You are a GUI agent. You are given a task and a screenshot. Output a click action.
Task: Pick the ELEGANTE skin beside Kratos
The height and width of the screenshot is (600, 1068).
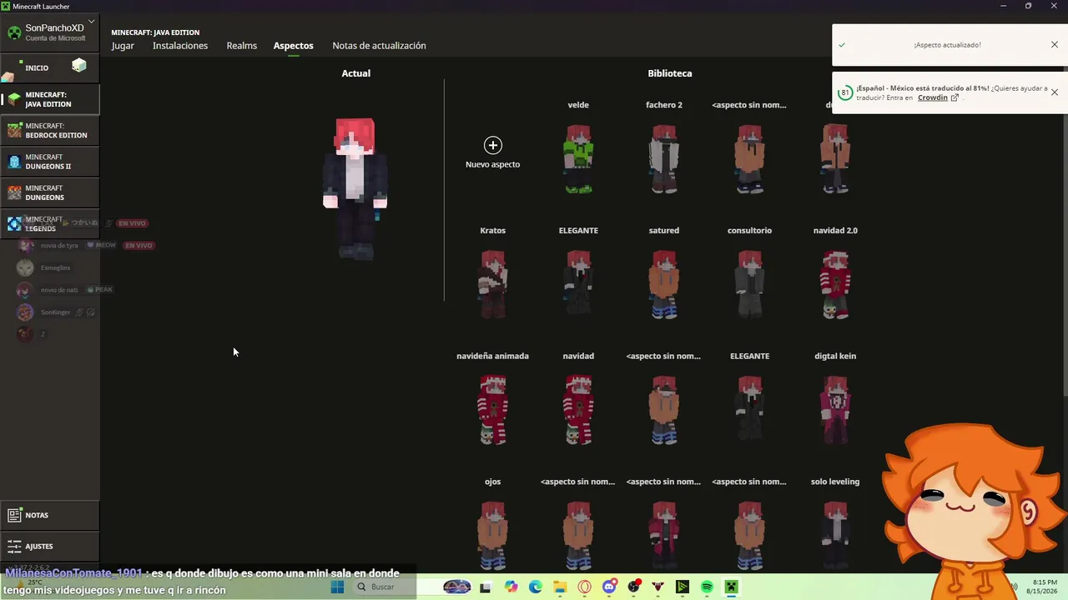[578, 284]
